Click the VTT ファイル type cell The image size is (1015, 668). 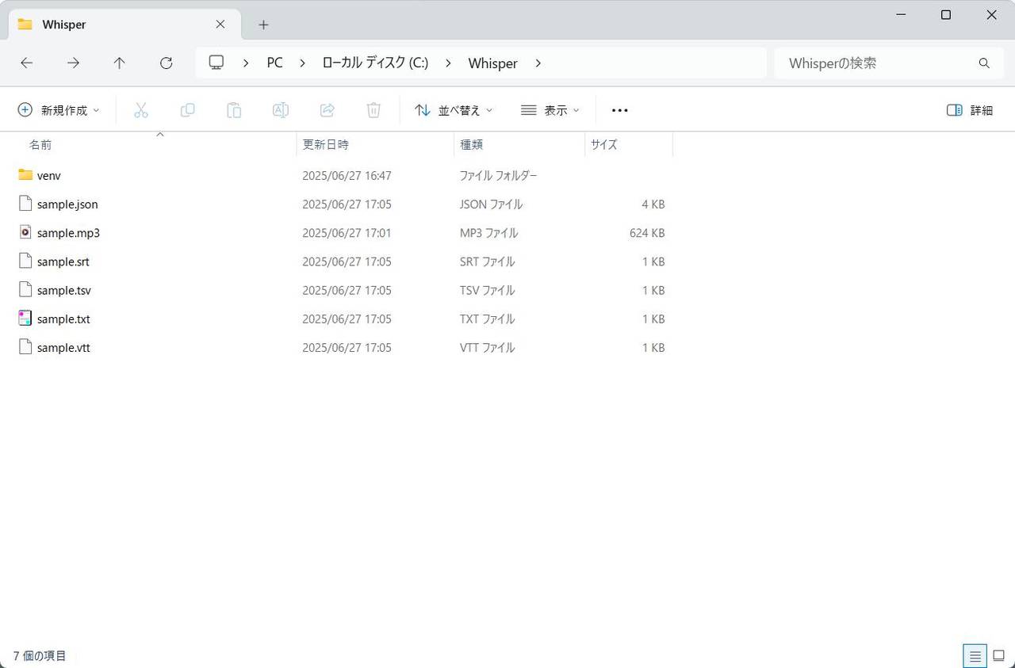tap(487, 348)
